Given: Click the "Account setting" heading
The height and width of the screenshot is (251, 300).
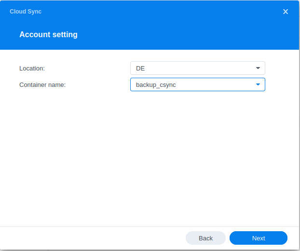Looking at the screenshot, I should pyautogui.click(x=48, y=35).
